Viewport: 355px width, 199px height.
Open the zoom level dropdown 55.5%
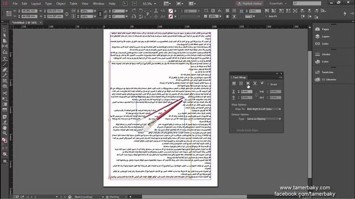point(155,4)
